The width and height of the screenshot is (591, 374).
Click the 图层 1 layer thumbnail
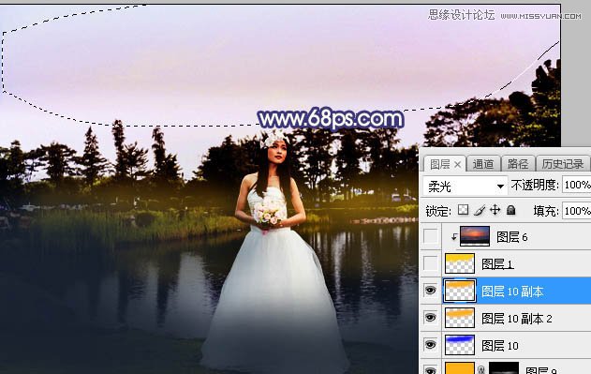click(x=460, y=263)
